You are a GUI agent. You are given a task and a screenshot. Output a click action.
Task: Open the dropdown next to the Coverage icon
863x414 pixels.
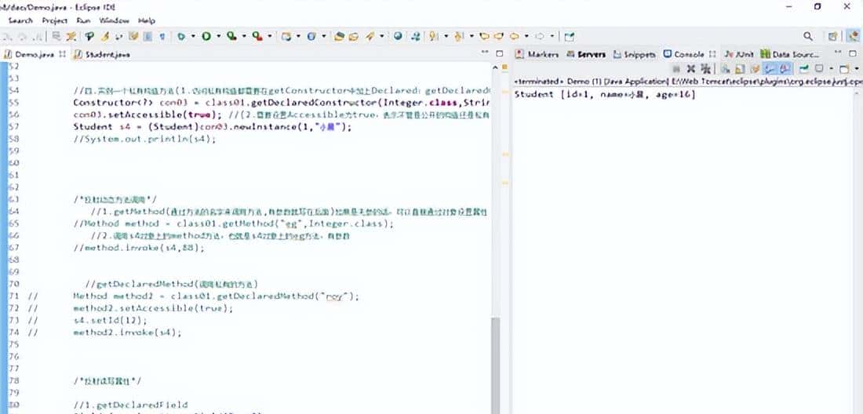(244, 36)
